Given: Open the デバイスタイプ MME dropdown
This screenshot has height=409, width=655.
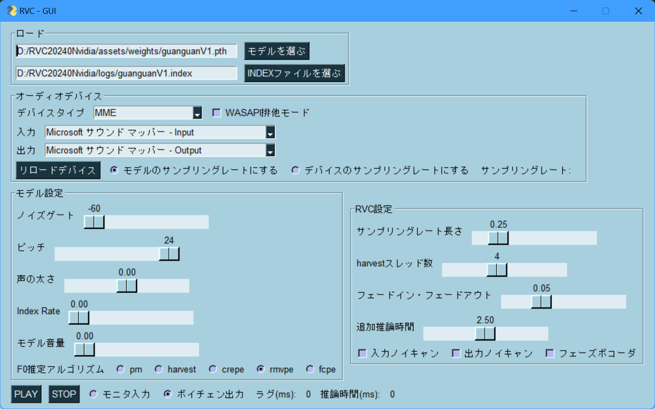Looking at the screenshot, I should (x=197, y=113).
